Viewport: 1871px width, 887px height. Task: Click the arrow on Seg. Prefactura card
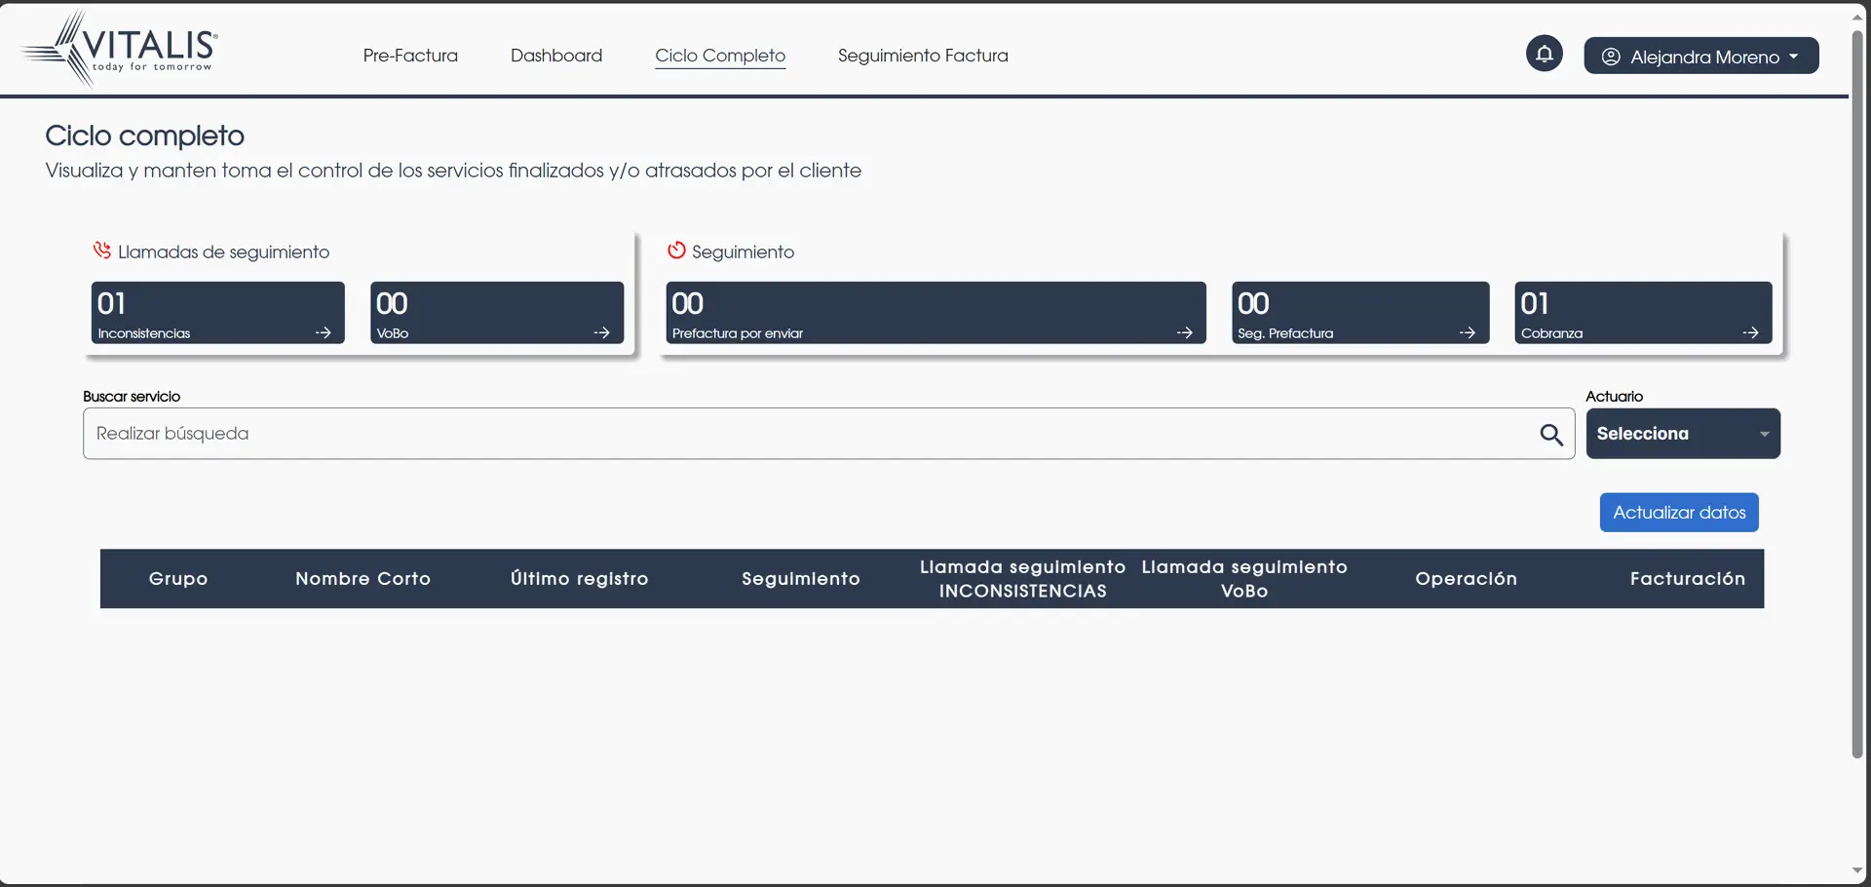click(x=1467, y=332)
